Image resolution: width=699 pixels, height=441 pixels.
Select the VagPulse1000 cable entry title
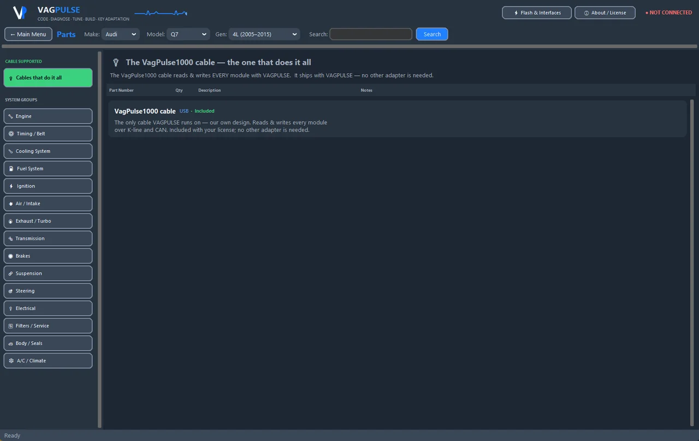point(145,111)
